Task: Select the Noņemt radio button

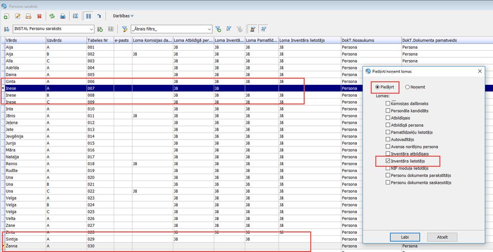Action: coord(408,87)
